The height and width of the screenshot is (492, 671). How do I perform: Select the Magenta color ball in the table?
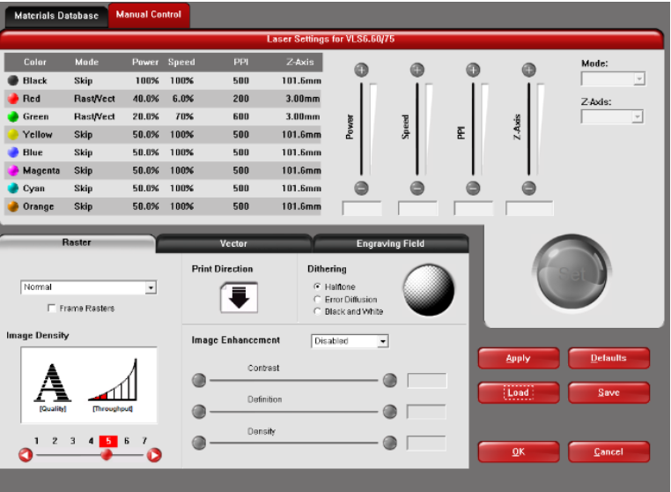[13, 170]
